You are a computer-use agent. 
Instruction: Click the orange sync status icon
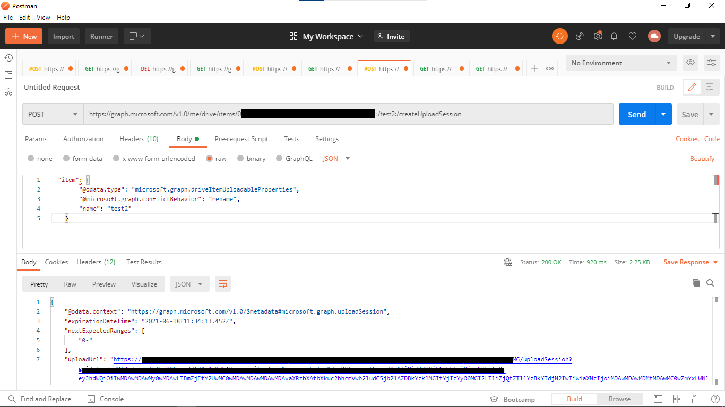tap(559, 36)
